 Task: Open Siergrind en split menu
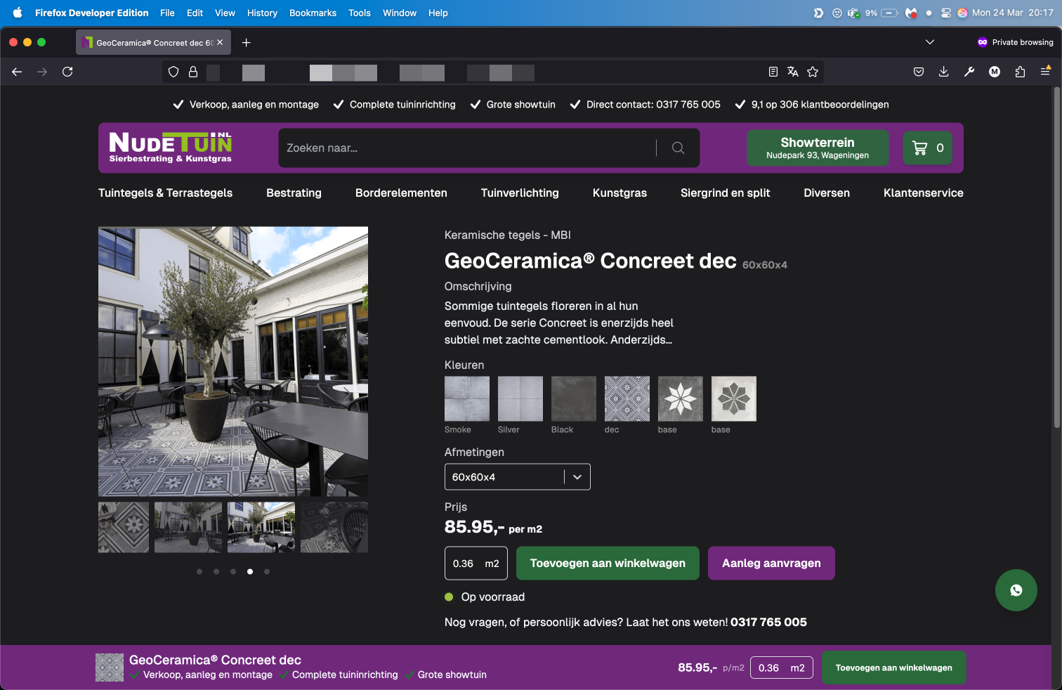click(x=726, y=193)
